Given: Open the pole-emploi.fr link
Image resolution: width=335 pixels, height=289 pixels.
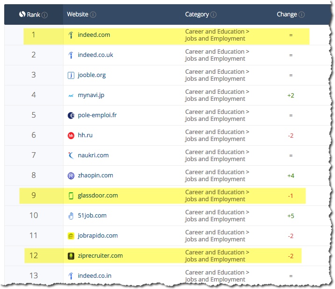Looking at the screenshot, I should pyautogui.click(x=98, y=115).
